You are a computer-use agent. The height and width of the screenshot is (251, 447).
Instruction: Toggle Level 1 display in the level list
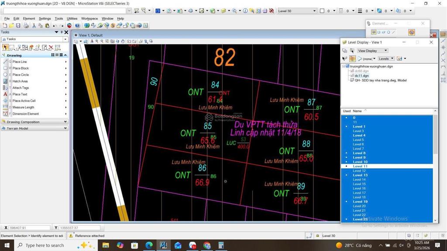pos(387,127)
